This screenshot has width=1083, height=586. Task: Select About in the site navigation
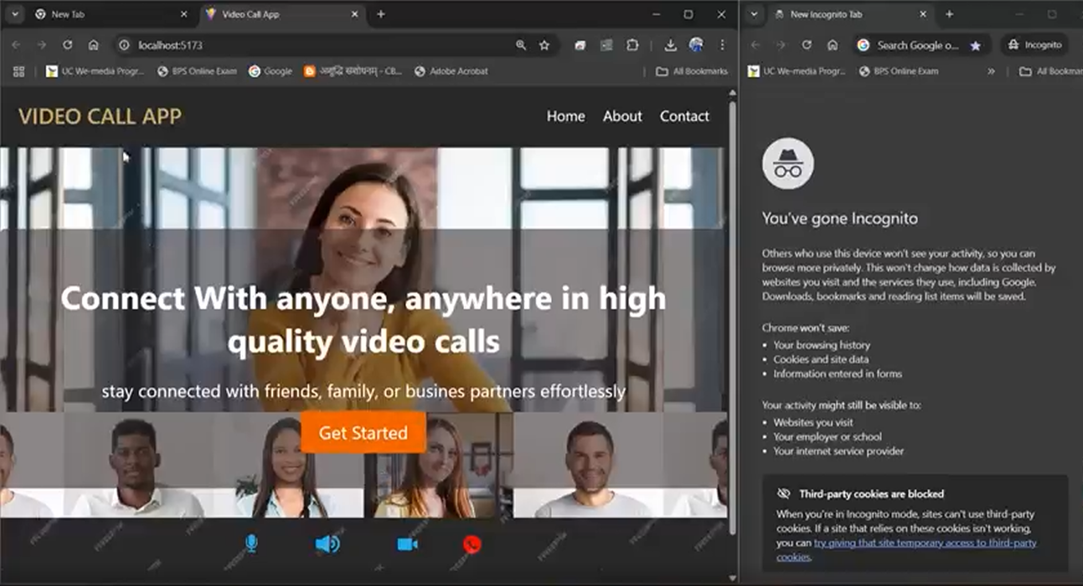click(622, 116)
